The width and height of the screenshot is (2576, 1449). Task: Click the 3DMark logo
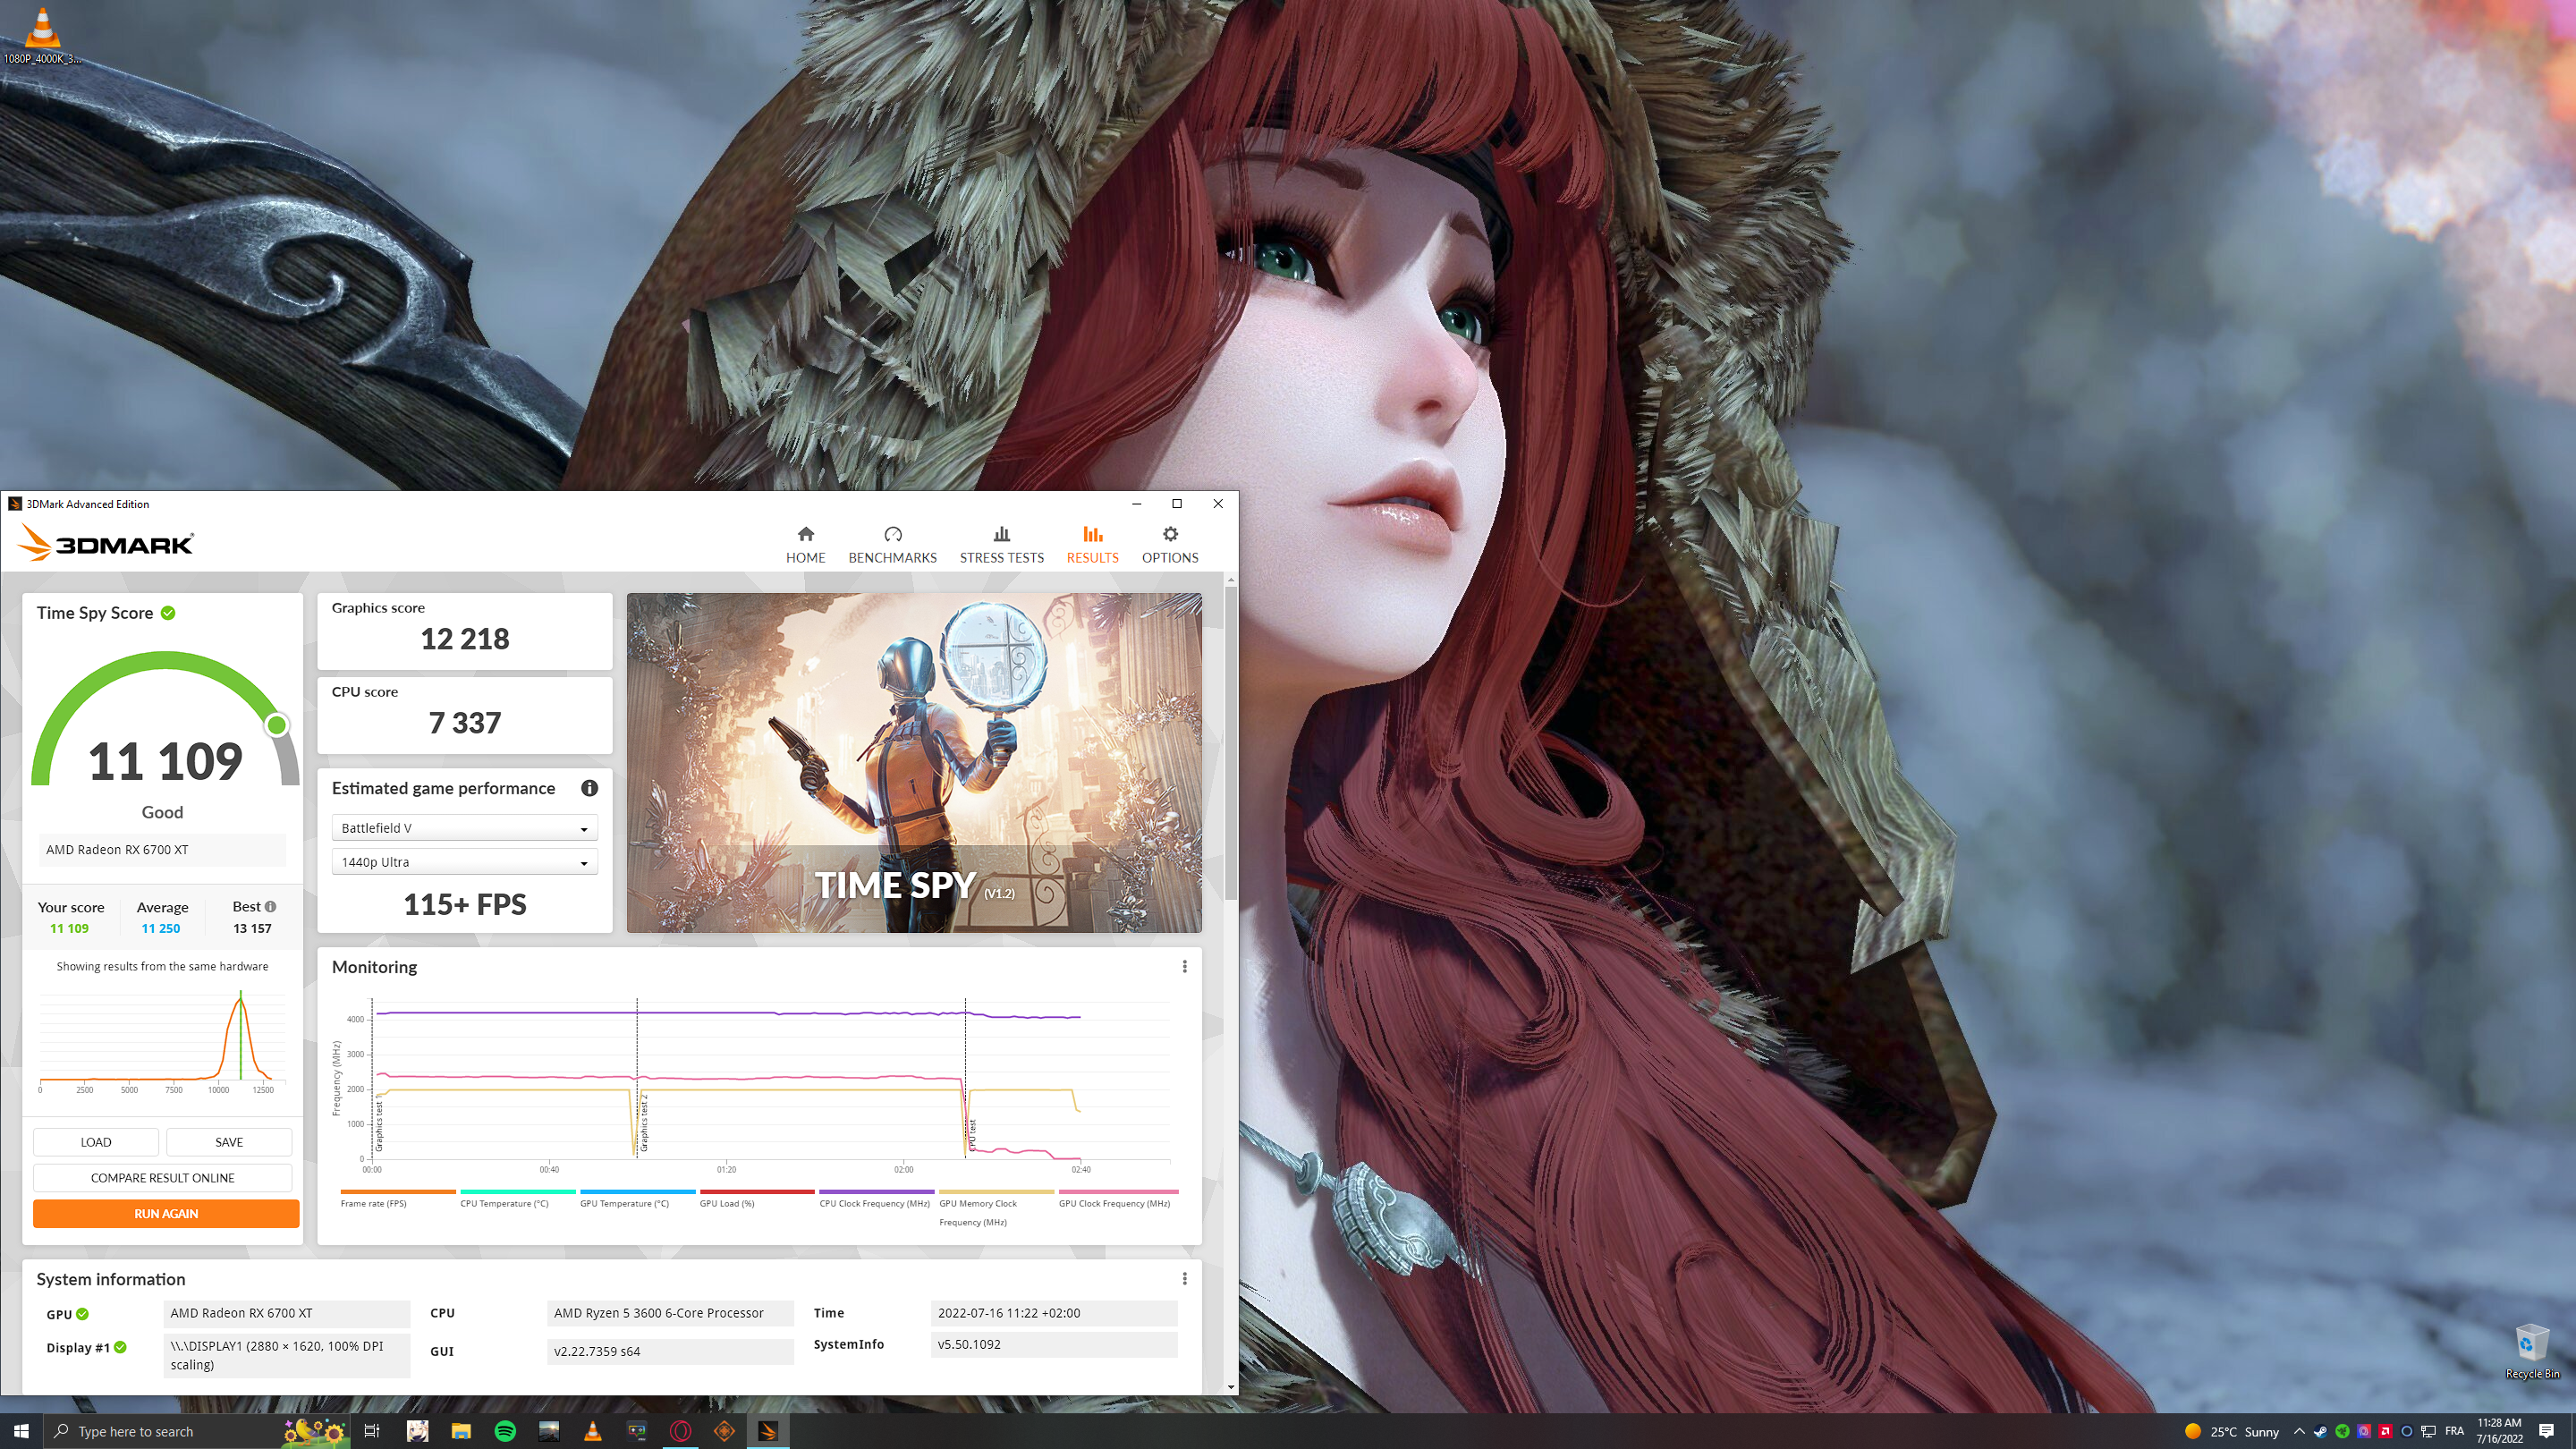pos(105,543)
